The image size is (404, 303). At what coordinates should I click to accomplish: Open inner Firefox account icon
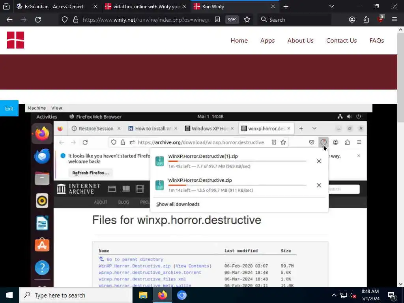[x=335, y=142]
